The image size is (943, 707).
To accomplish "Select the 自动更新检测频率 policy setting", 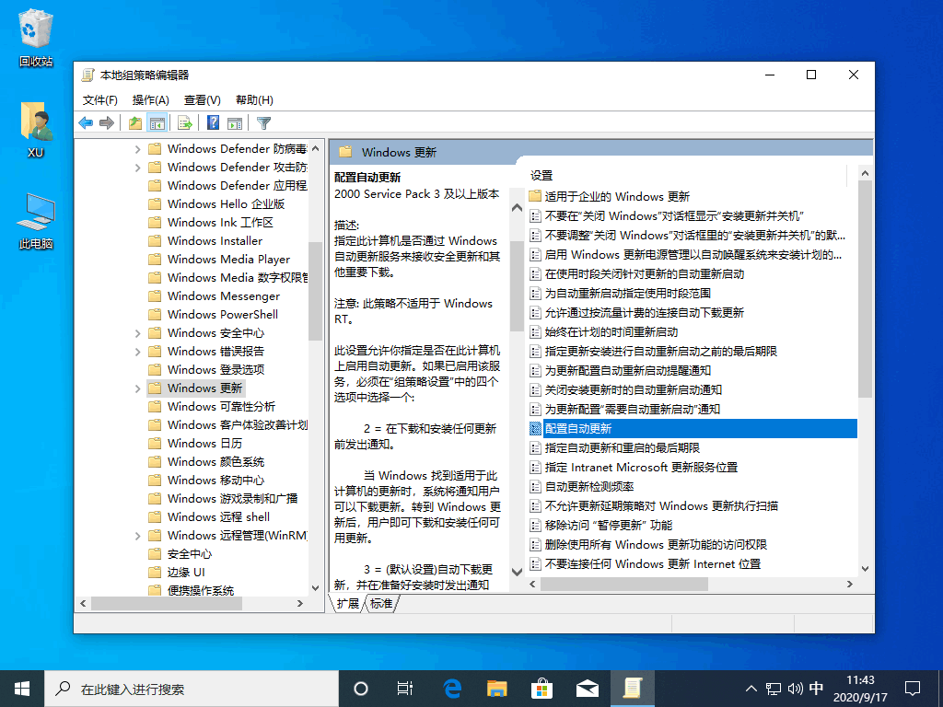I will click(x=589, y=486).
